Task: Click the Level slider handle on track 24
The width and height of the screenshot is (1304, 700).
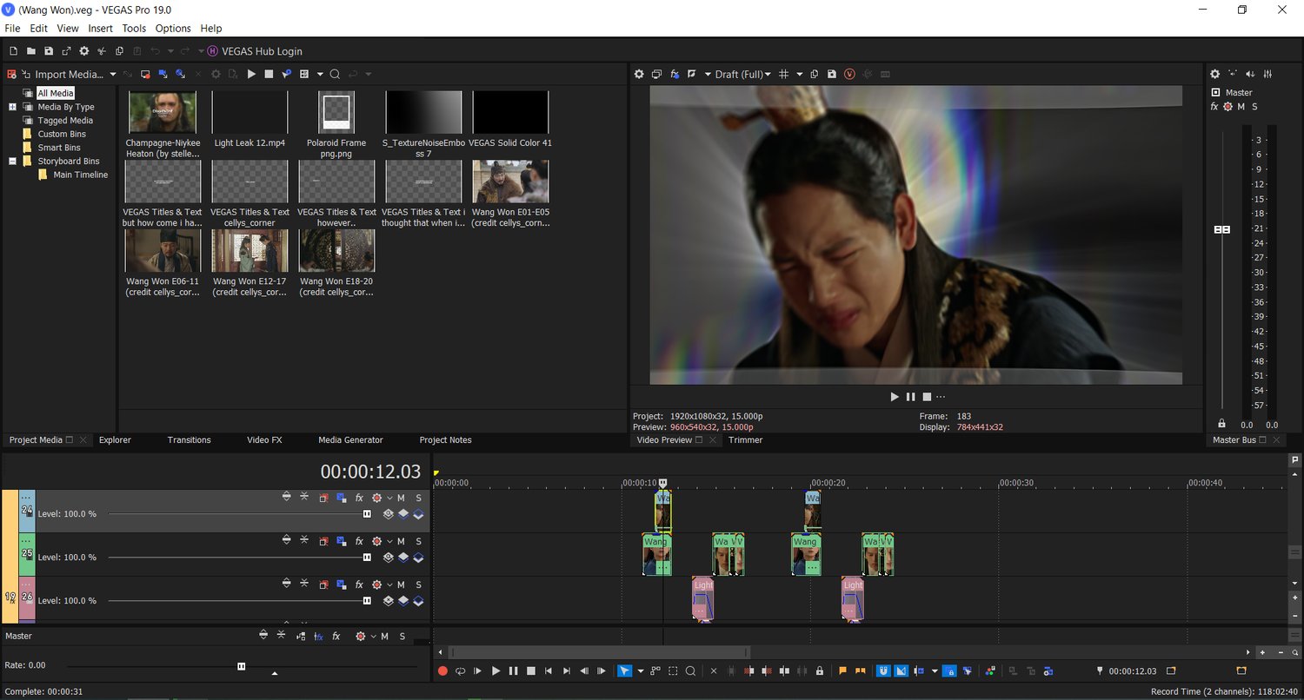Action: pyautogui.click(x=367, y=514)
